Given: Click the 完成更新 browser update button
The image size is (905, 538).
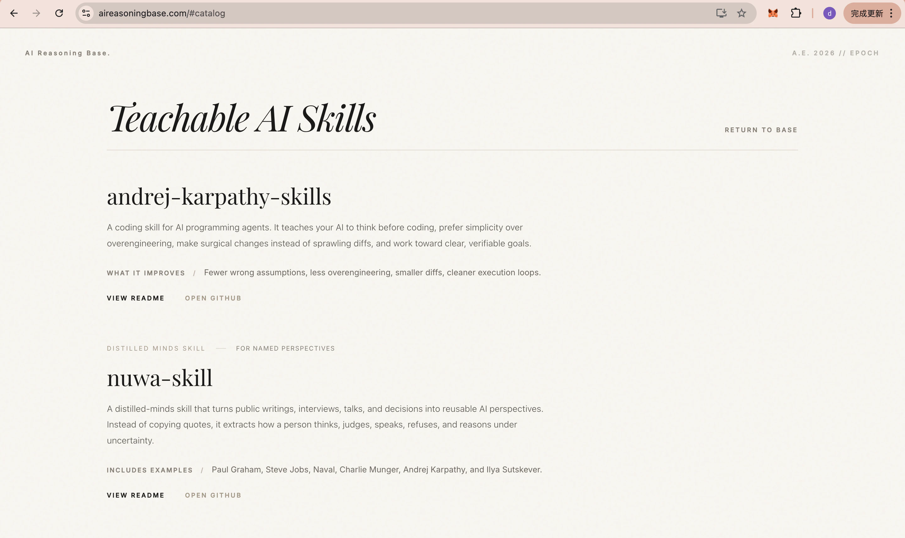Looking at the screenshot, I should (867, 13).
